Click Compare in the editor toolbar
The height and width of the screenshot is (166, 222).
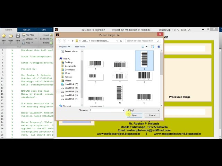click(x=28, y=39)
